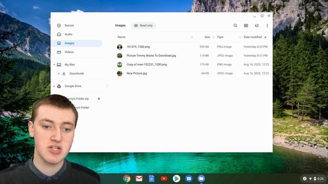Select Audio in the sidebar

point(68,34)
